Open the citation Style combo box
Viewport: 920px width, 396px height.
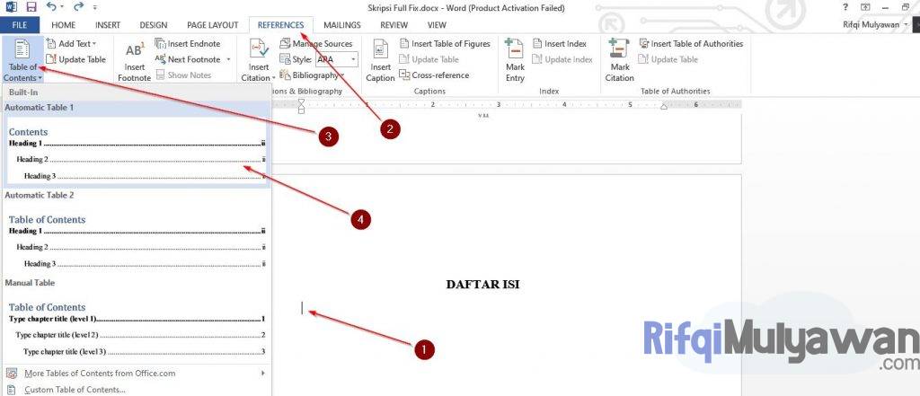335,59
